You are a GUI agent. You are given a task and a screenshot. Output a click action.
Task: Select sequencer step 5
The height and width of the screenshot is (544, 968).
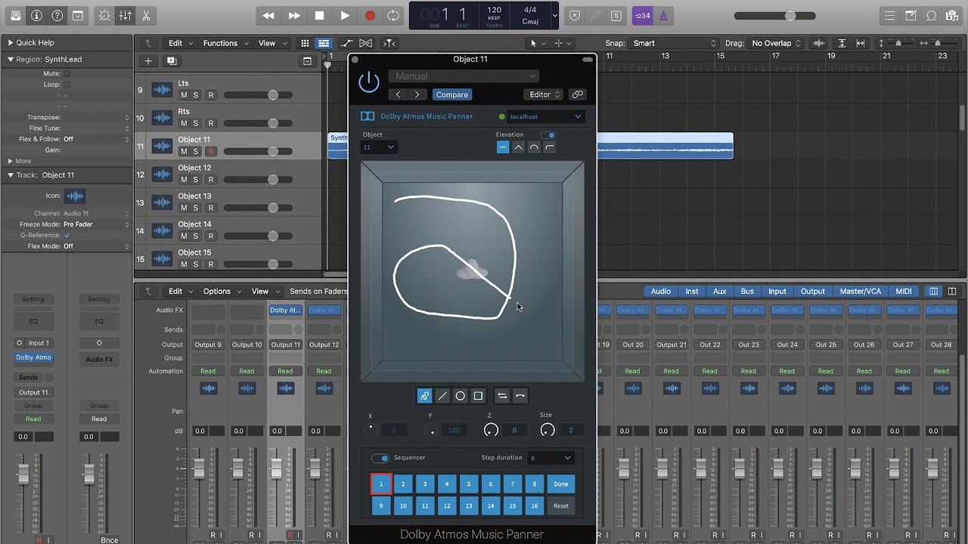[468, 484]
